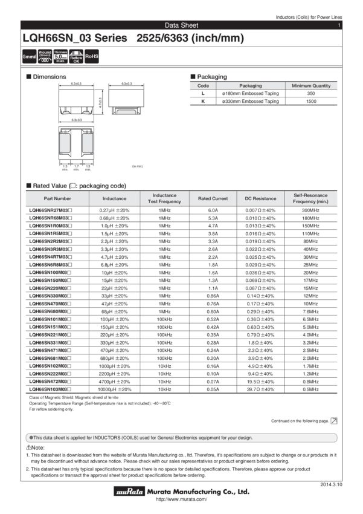363x514 pixels.
Task: Select the Dimensions section heading
Action: point(46,77)
